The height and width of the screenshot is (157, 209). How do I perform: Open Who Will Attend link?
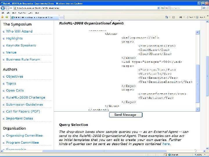pos(19,31)
